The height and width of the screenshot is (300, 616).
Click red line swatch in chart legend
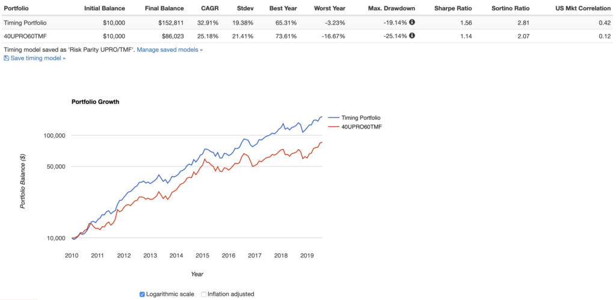click(x=334, y=127)
